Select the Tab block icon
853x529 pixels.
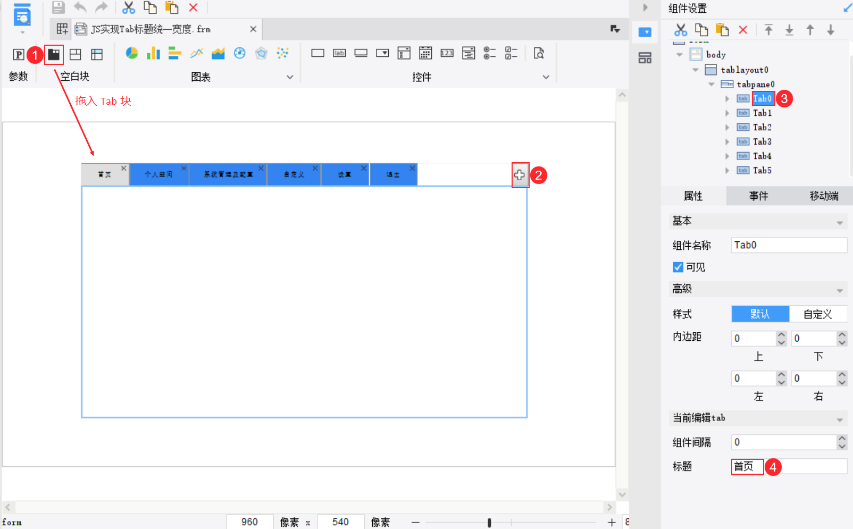[x=54, y=54]
